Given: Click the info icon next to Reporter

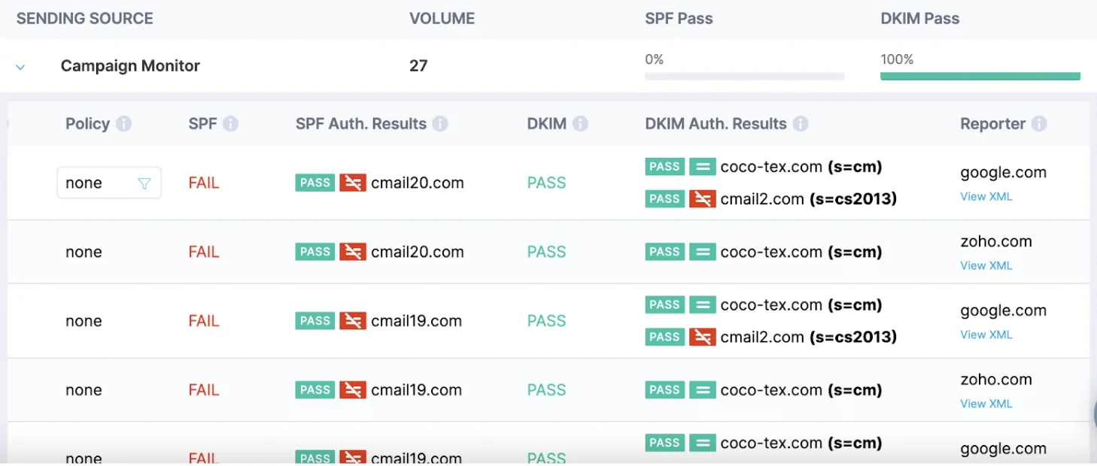Looking at the screenshot, I should pyautogui.click(x=1039, y=124).
